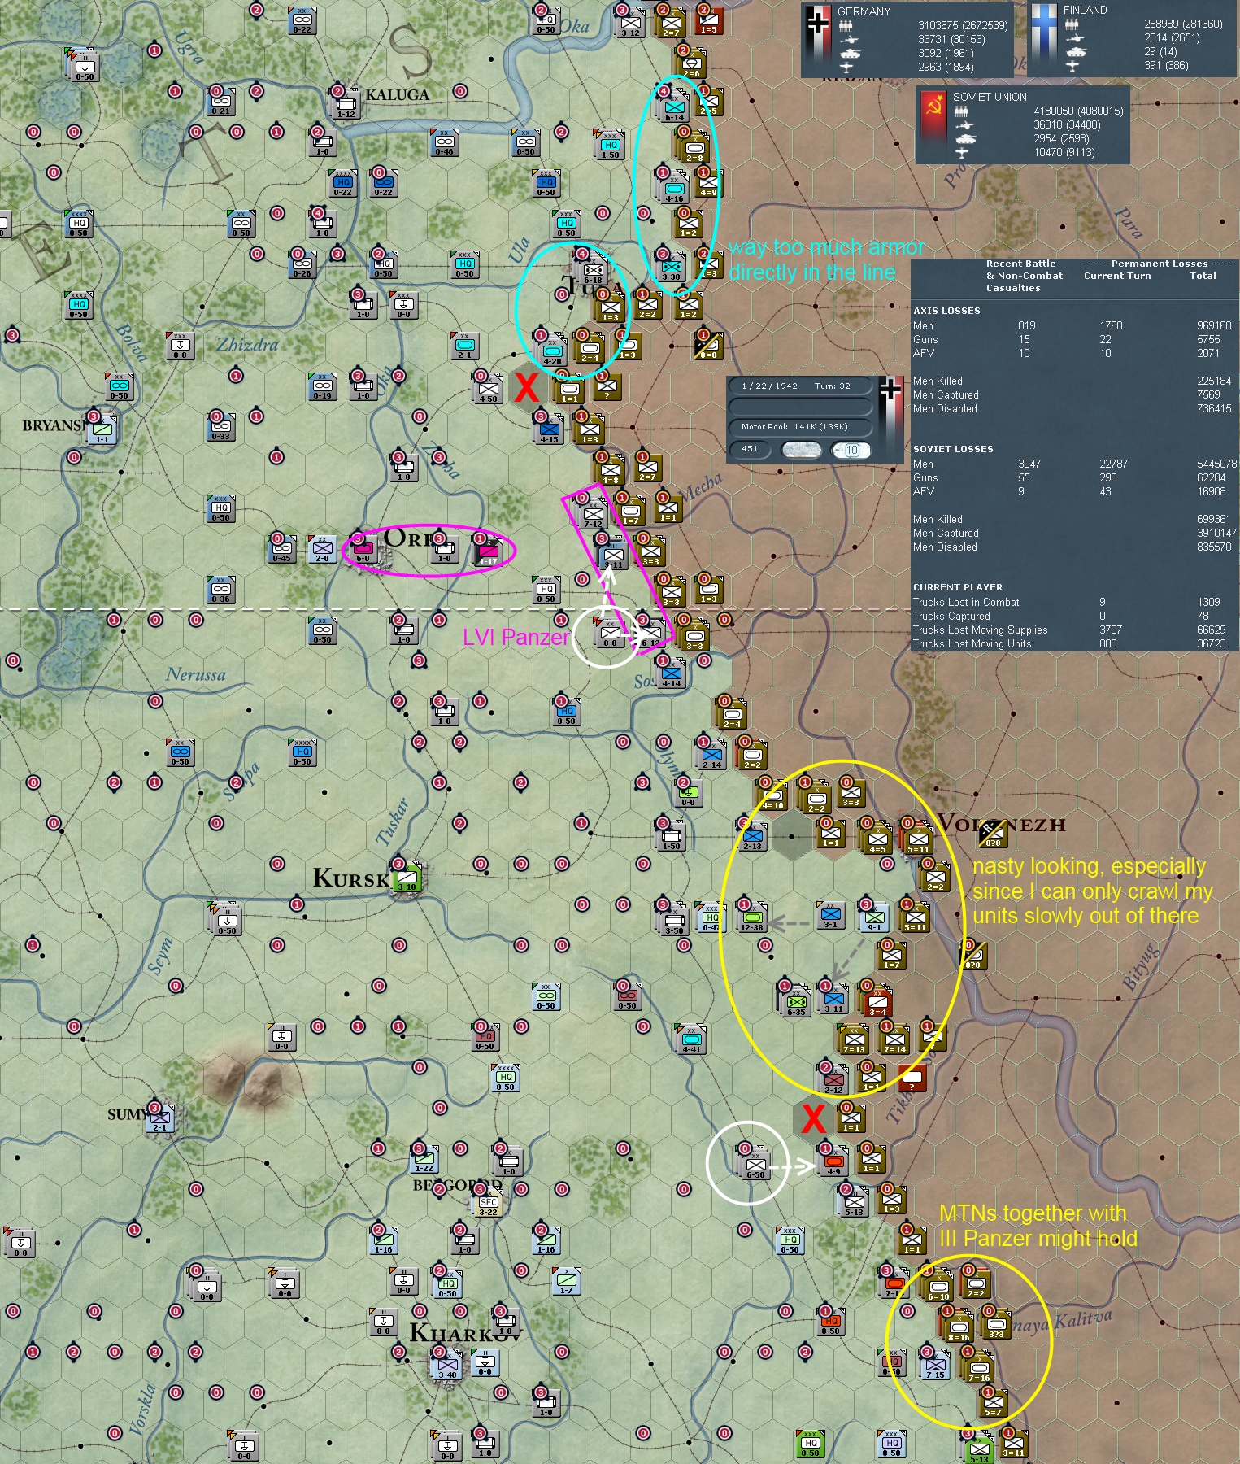This screenshot has height=1464, width=1240.
Task: Select the red 4-9 panzer unit
Action: point(833,1161)
